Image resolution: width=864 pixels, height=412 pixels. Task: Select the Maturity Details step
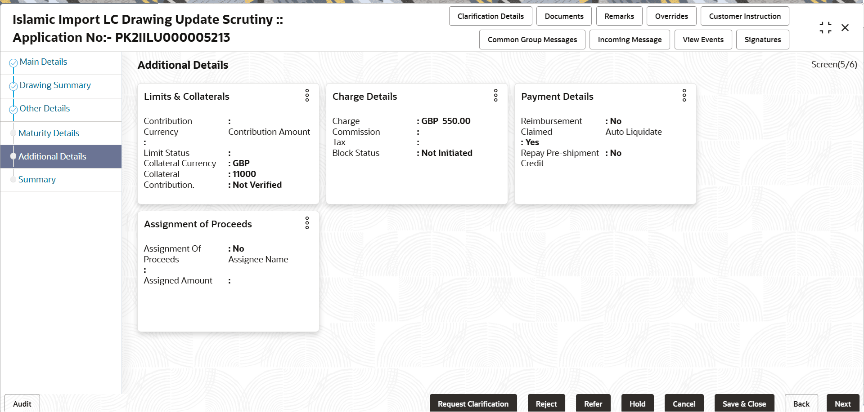[x=49, y=133]
